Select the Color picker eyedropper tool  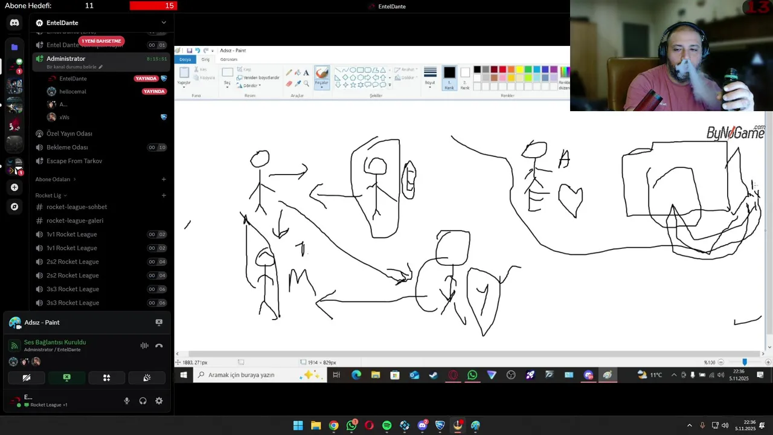(297, 83)
